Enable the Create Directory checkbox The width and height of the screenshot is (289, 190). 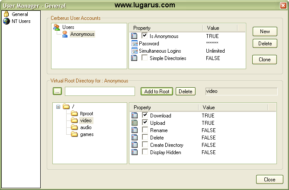145,144
